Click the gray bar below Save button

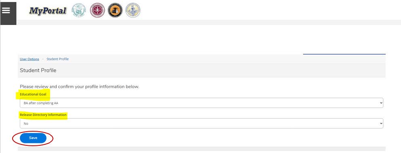point(202,149)
